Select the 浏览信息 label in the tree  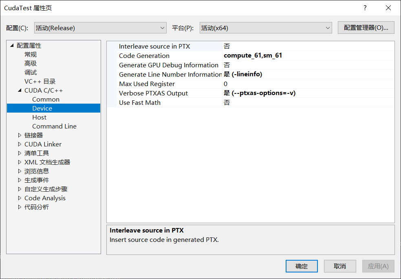point(37,171)
